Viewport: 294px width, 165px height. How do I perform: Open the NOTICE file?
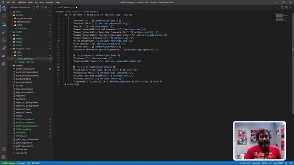pyautogui.click(x=19, y=116)
